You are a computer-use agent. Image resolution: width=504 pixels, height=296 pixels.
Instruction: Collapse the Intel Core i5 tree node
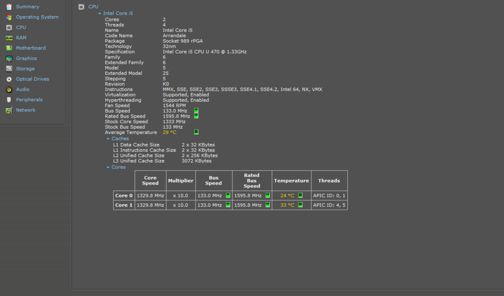100,13
